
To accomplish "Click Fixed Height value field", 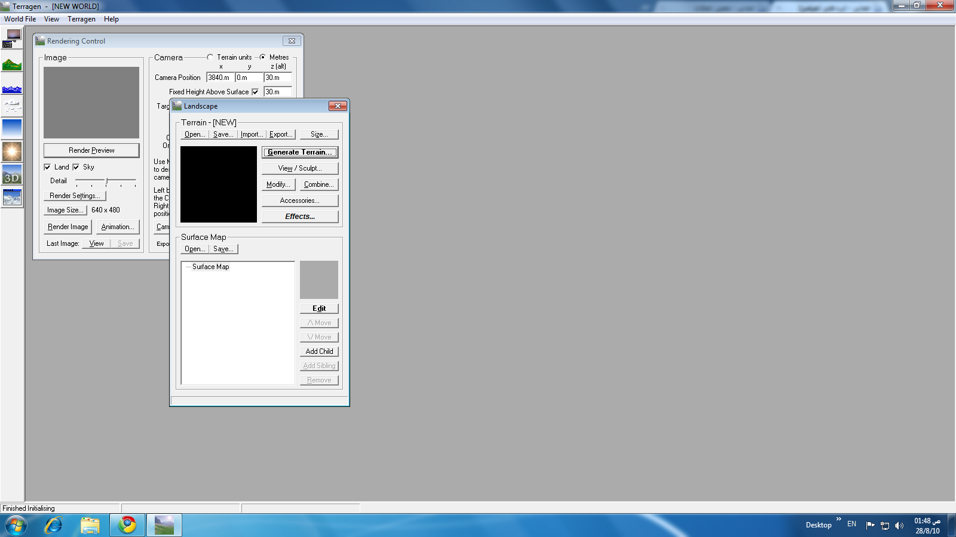I will tap(278, 92).
